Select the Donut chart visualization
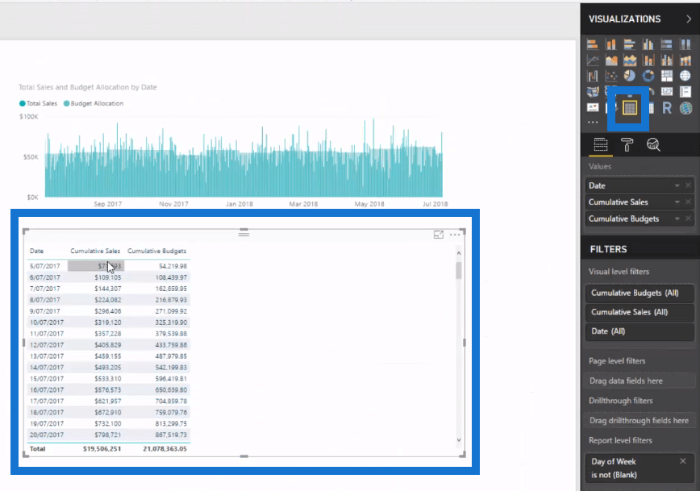 point(648,76)
